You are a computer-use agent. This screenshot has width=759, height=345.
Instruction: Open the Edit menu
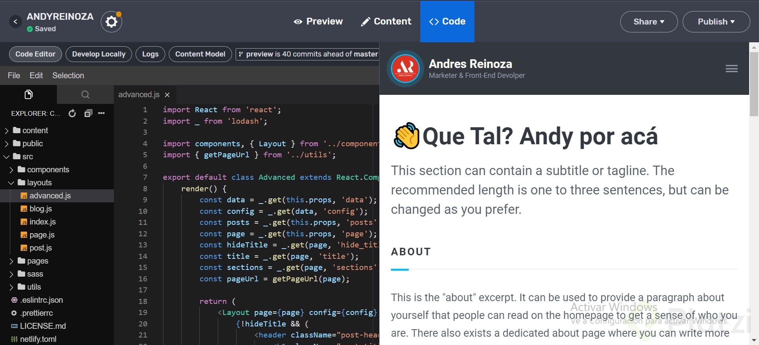tap(36, 75)
